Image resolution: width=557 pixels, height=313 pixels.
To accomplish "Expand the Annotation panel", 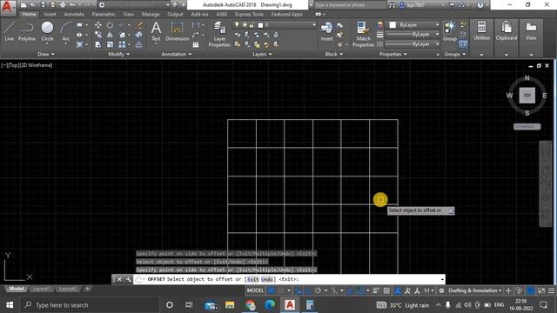I will click(x=177, y=54).
